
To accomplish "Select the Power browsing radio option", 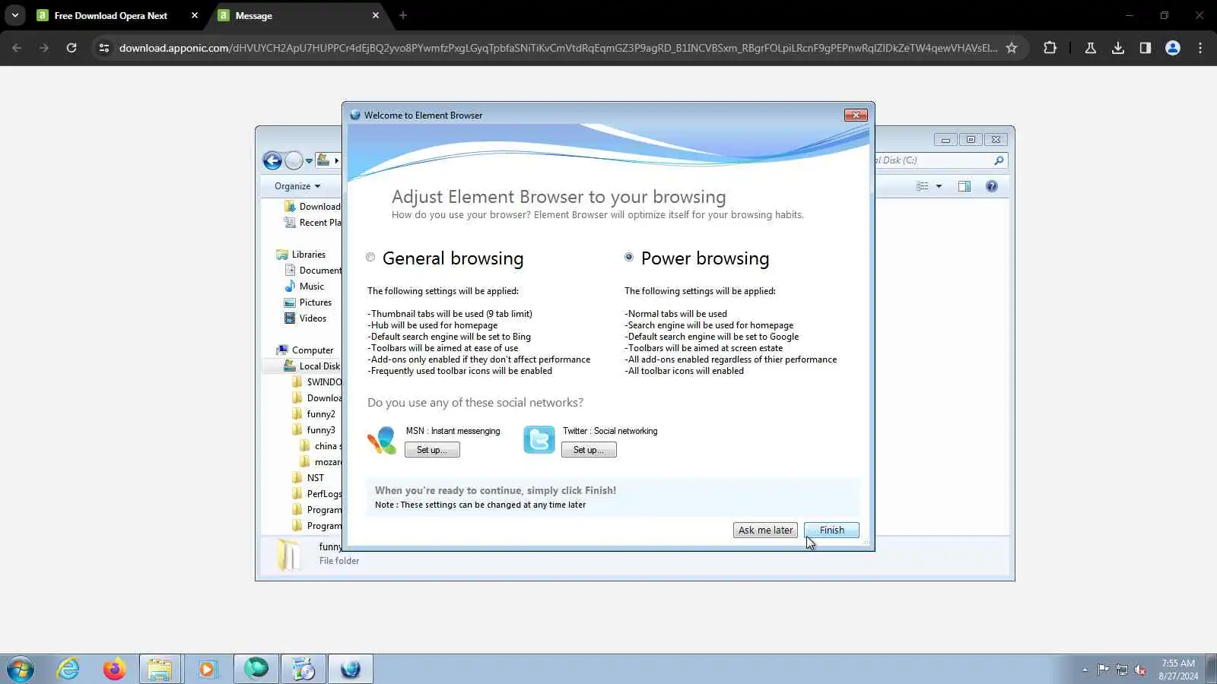I will [x=629, y=258].
